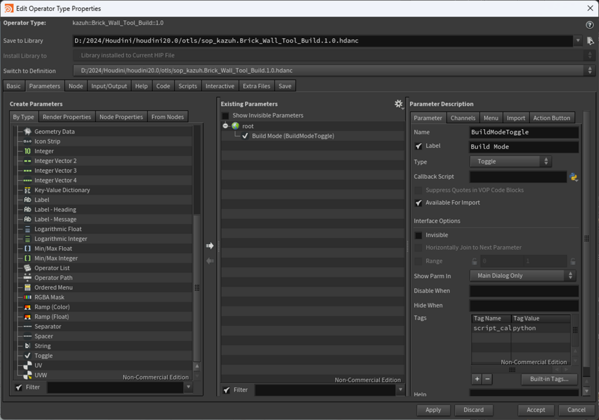Collapse the root tree node
Screen dimensions: 599x420
tap(226, 126)
